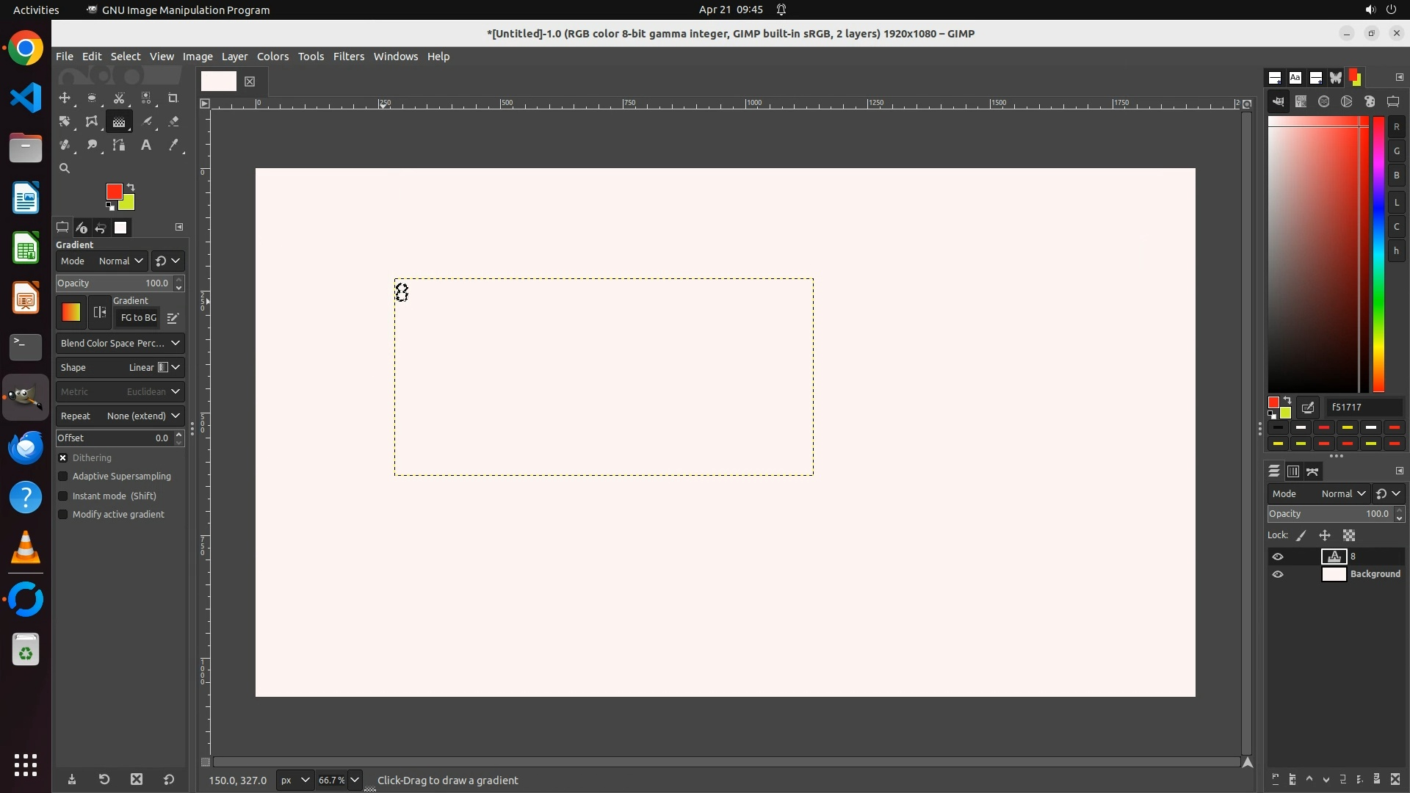Screen dimensions: 1410x793
Task: Click the swap foreground/background colors arrows
Action: (x=131, y=187)
